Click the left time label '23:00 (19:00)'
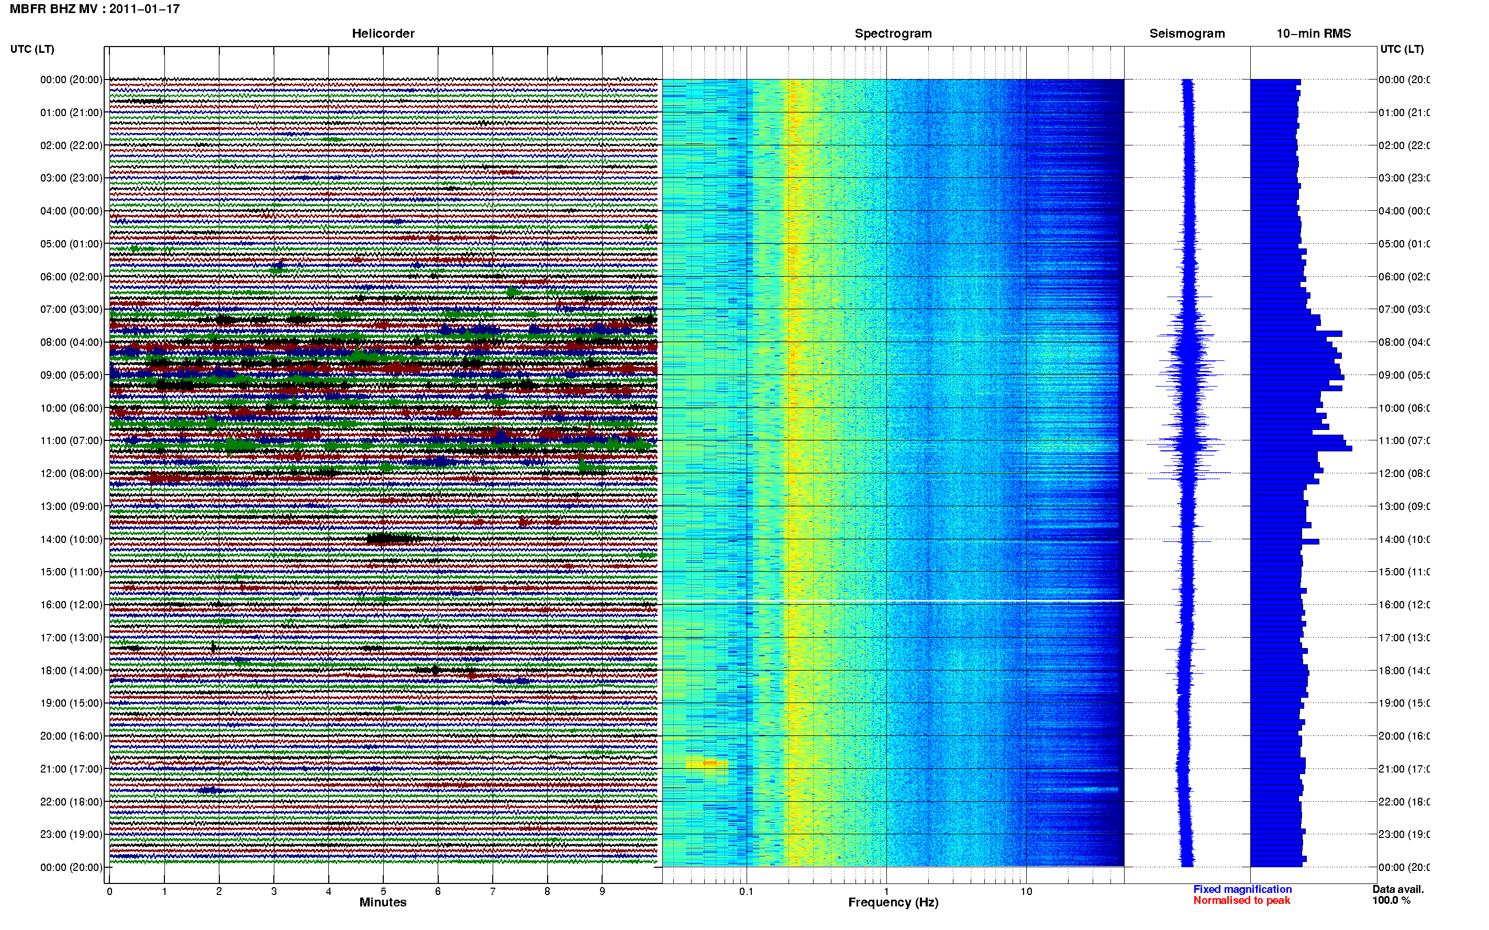1489x930 pixels. (71, 834)
